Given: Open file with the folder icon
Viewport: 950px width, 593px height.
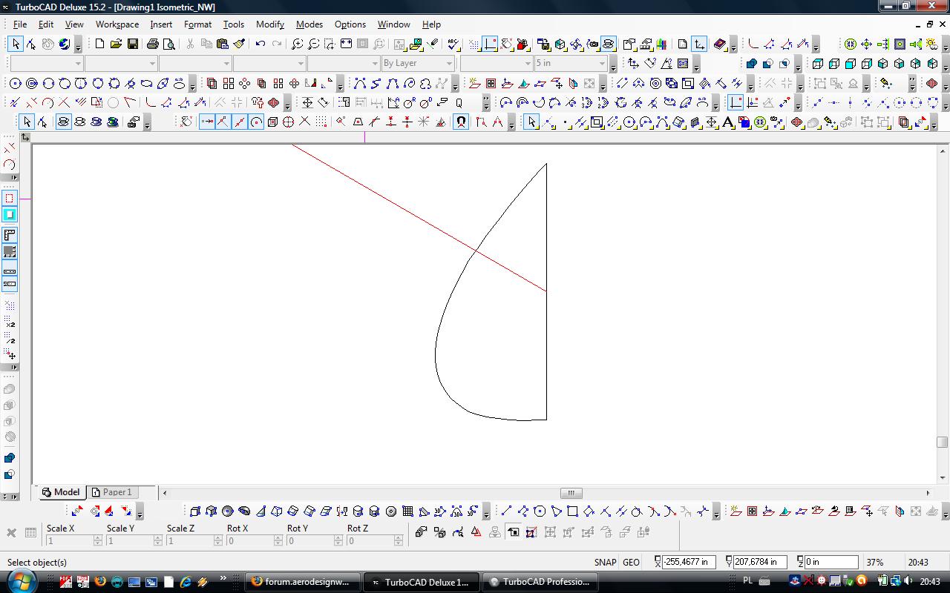Looking at the screenshot, I should point(116,44).
